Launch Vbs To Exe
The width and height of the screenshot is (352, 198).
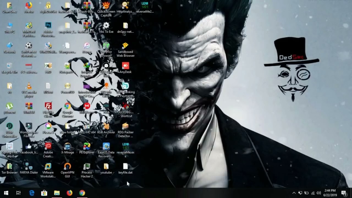106,28
